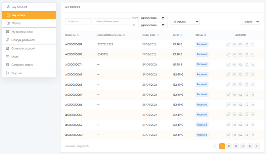Click return arrow icon for order #000000060
This screenshot has width=266, height=154.
click(x=253, y=135)
